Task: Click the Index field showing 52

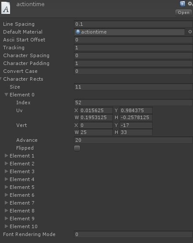Action: point(133,103)
